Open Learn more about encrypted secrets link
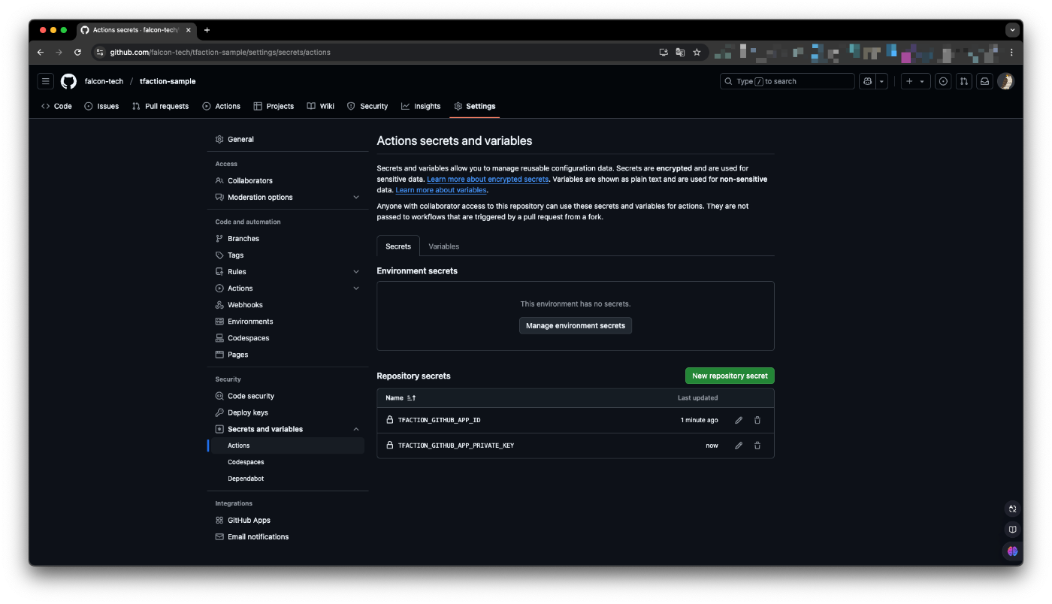The width and height of the screenshot is (1052, 604). tap(488, 180)
